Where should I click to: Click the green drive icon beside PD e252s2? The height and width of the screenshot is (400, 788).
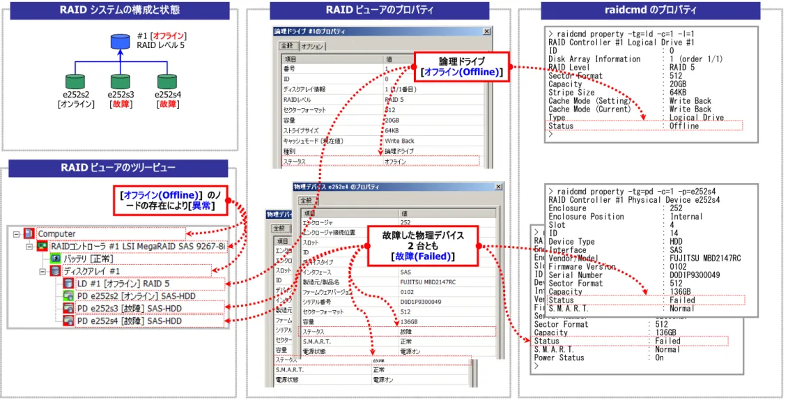click(68, 296)
